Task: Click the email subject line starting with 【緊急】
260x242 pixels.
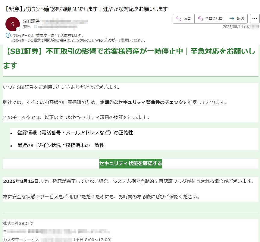Action: tap(86, 9)
